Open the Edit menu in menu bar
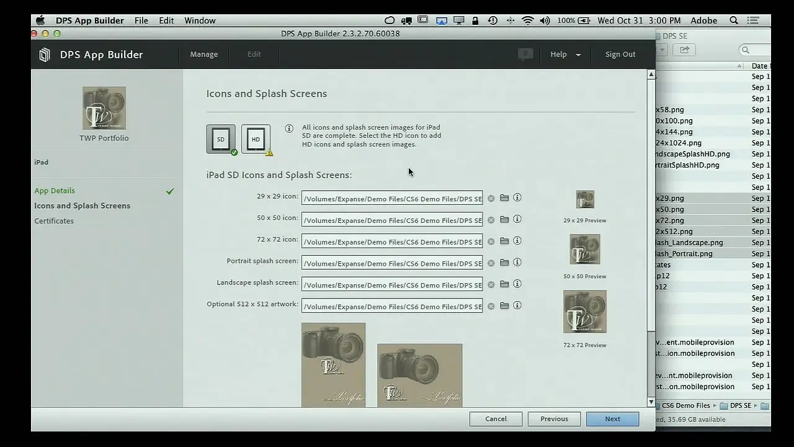 166,20
